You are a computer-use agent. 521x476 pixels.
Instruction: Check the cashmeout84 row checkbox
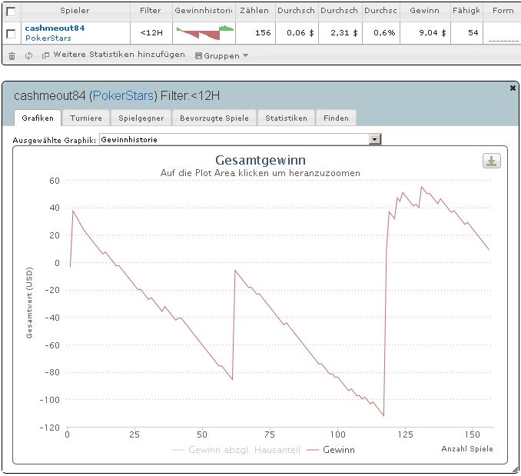pyautogui.click(x=11, y=33)
